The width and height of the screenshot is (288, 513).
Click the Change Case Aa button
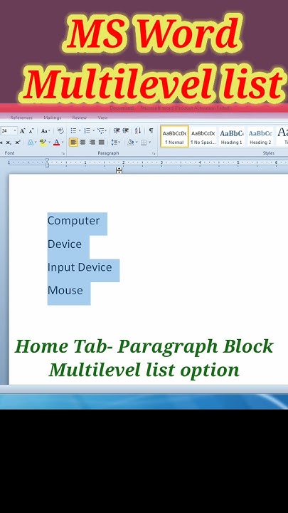pos(44,131)
